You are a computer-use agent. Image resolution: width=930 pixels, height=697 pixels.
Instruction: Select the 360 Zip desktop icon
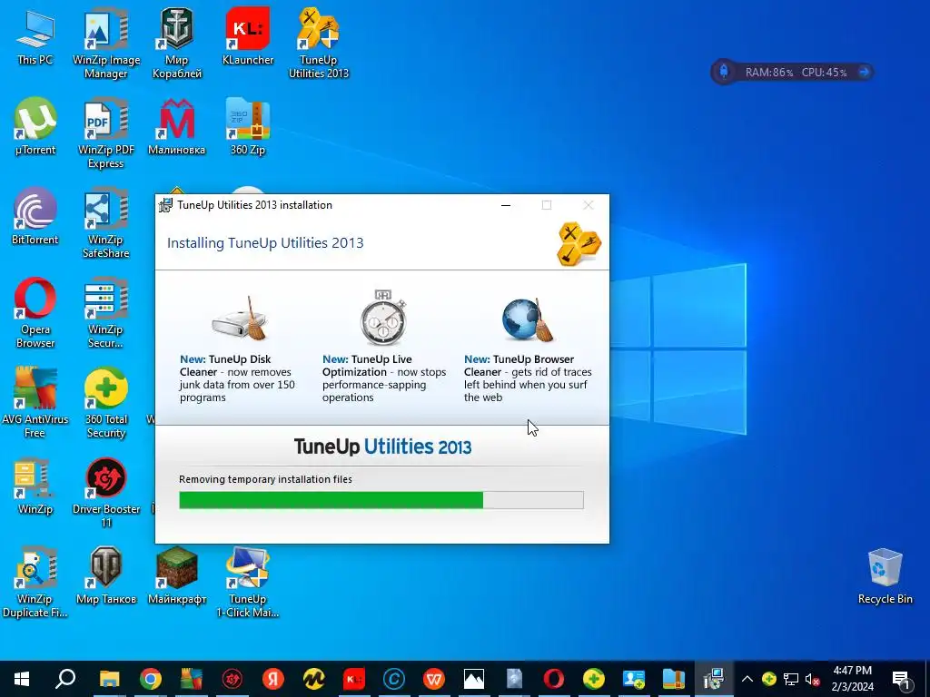[248, 127]
